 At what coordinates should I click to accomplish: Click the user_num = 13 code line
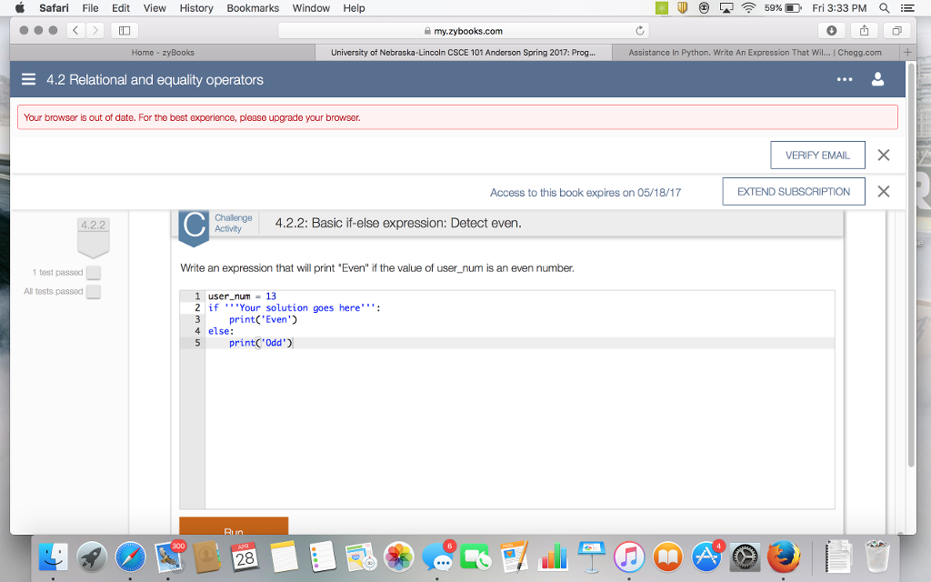pyautogui.click(x=520, y=296)
